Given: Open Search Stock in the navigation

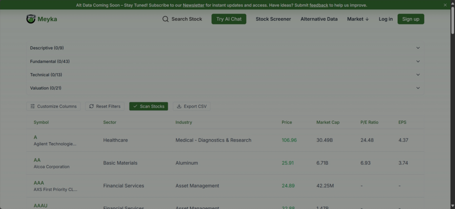Looking at the screenshot, I should pos(182,19).
